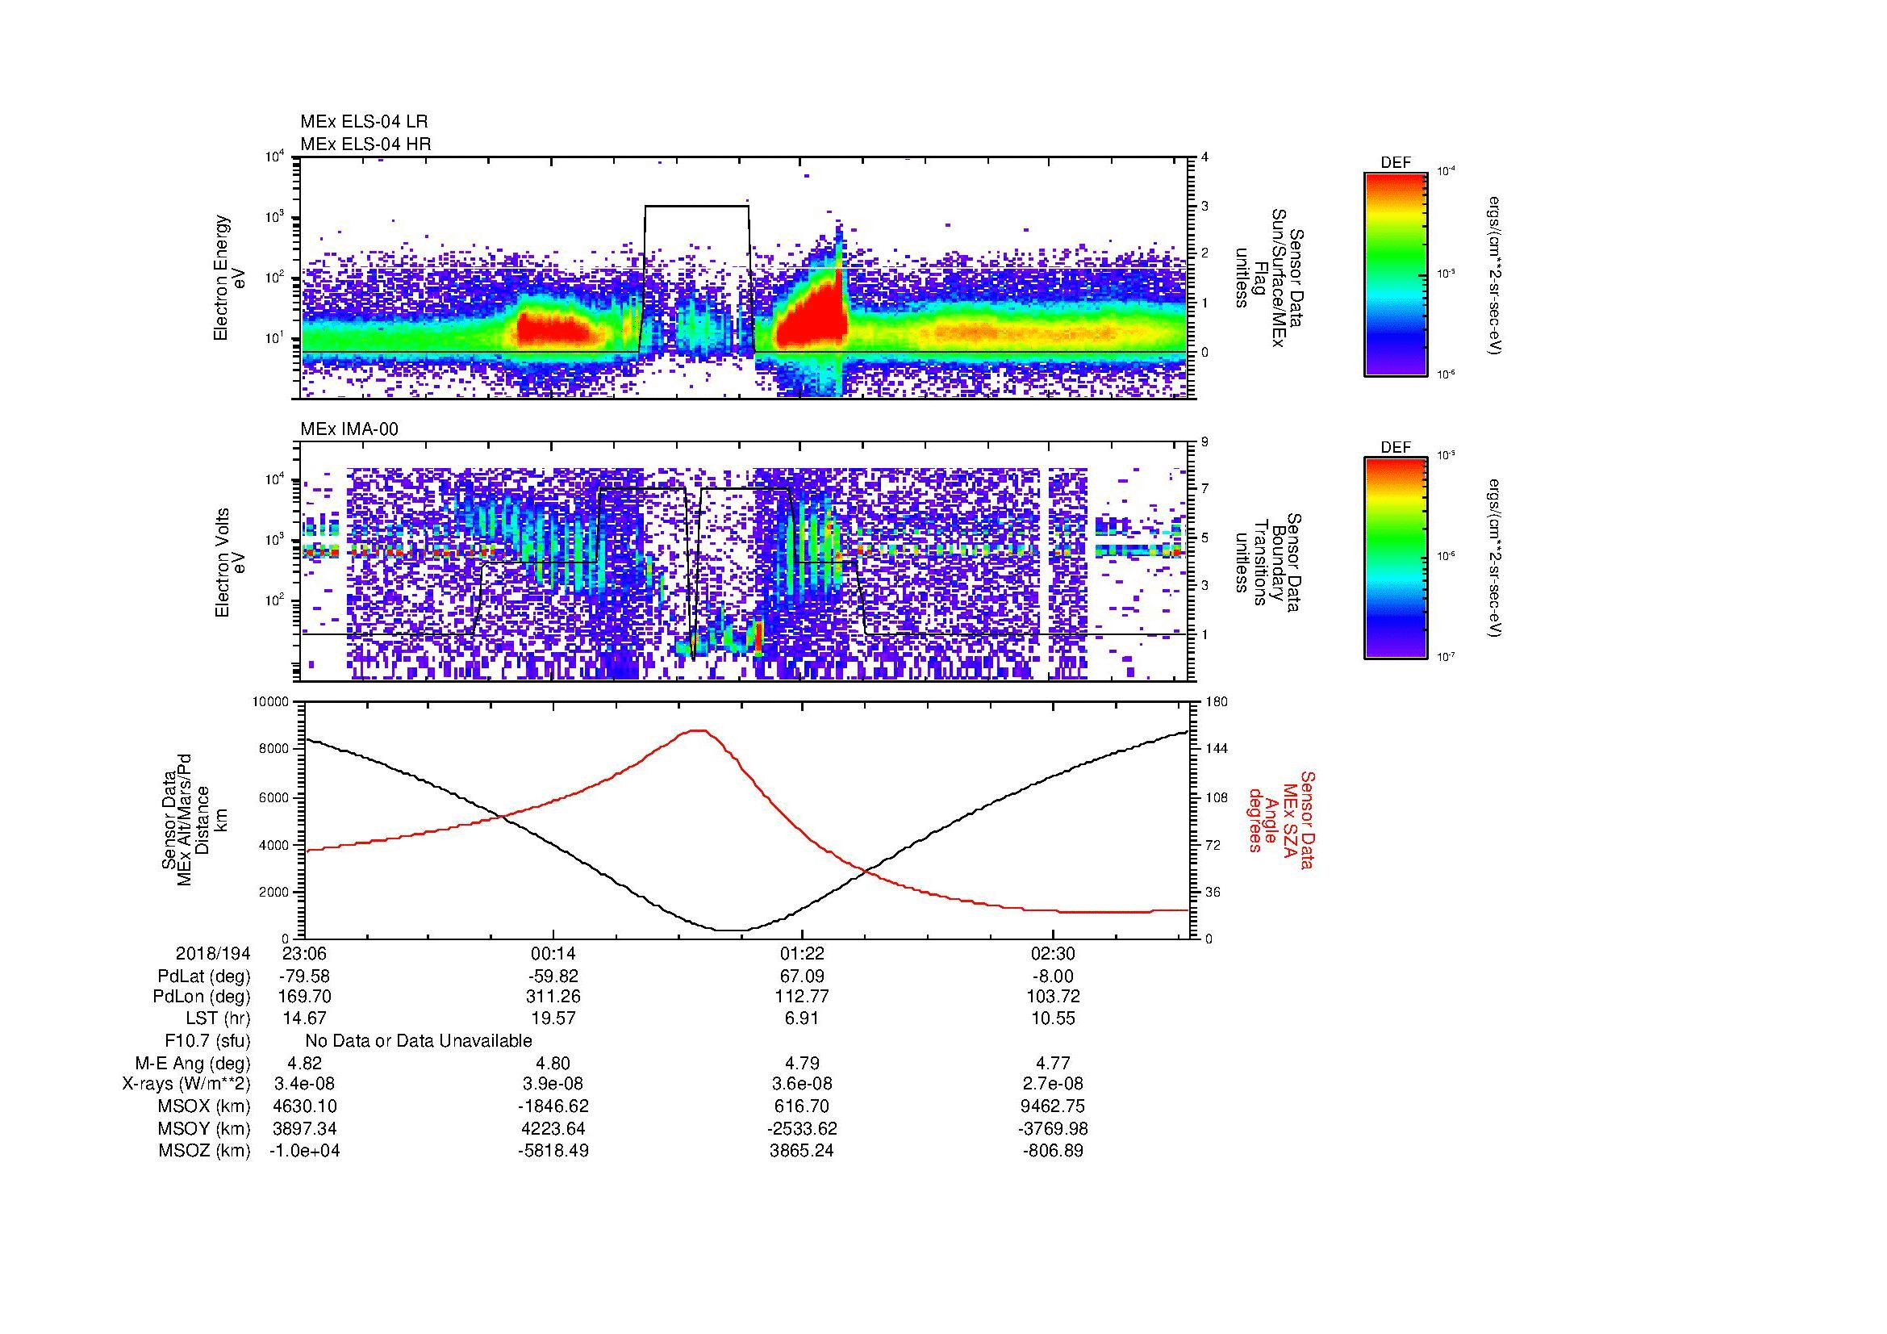Click the MSOY value -2533.62
1887x1334 pixels.
801,1128
